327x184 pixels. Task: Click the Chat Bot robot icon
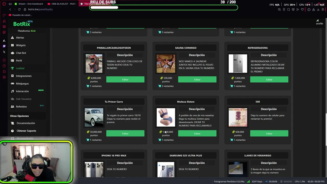point(12,53)
